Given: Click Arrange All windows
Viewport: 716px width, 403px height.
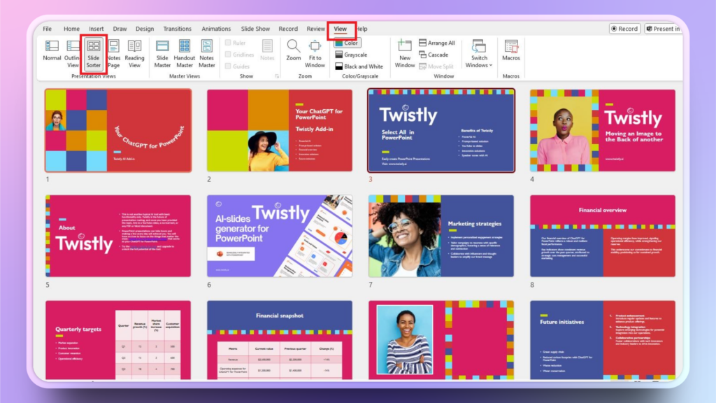Looking at the screenshot, I should tap(436, 43).
